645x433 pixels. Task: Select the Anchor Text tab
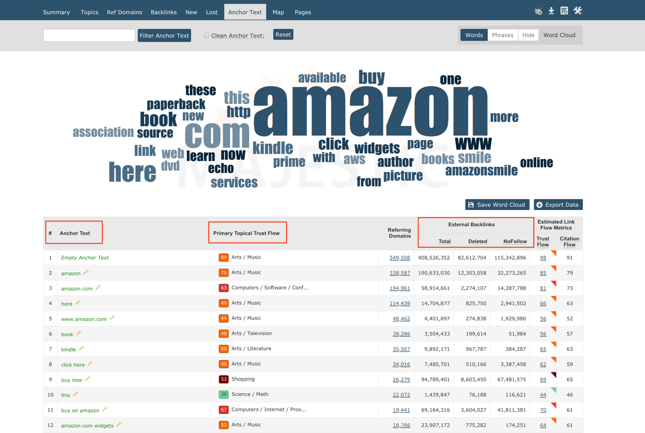click(245, 12)
